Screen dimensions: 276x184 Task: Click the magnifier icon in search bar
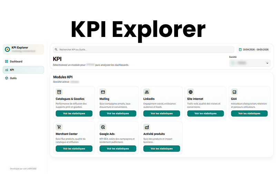(56, 50)
